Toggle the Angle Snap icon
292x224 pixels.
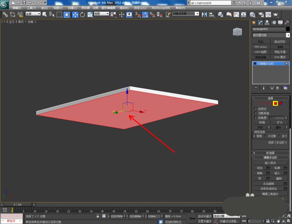pyautogui.click(x=145, y=14)
